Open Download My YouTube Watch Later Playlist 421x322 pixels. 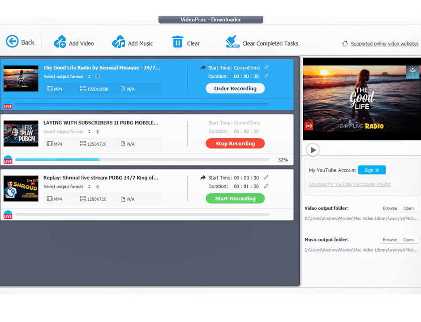(349, 184)
